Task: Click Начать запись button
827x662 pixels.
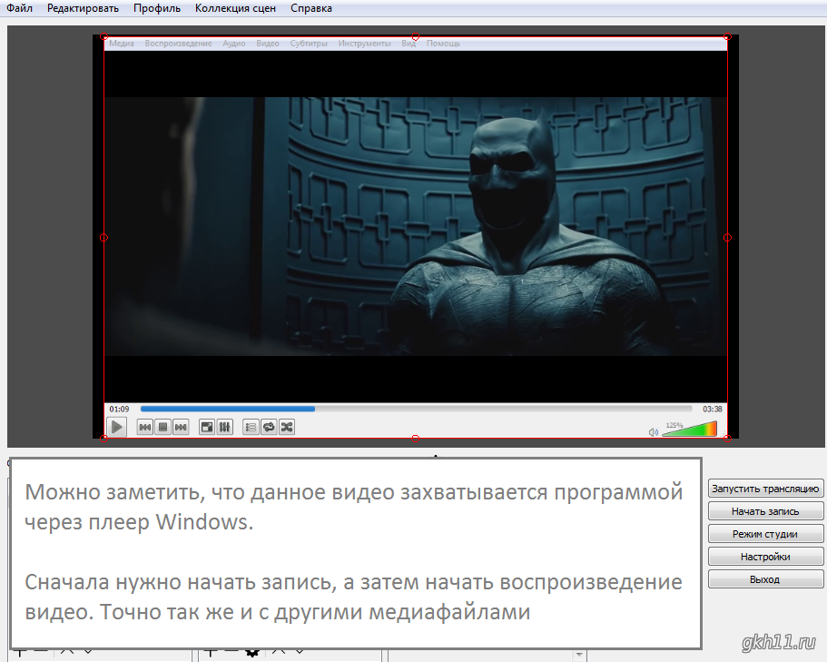Action: tap(765, 511)
